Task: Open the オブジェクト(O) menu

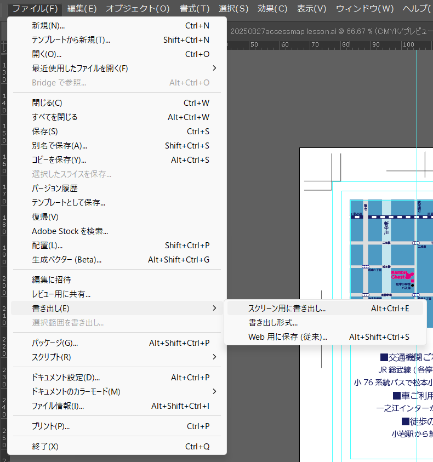Action: (138, 9)
